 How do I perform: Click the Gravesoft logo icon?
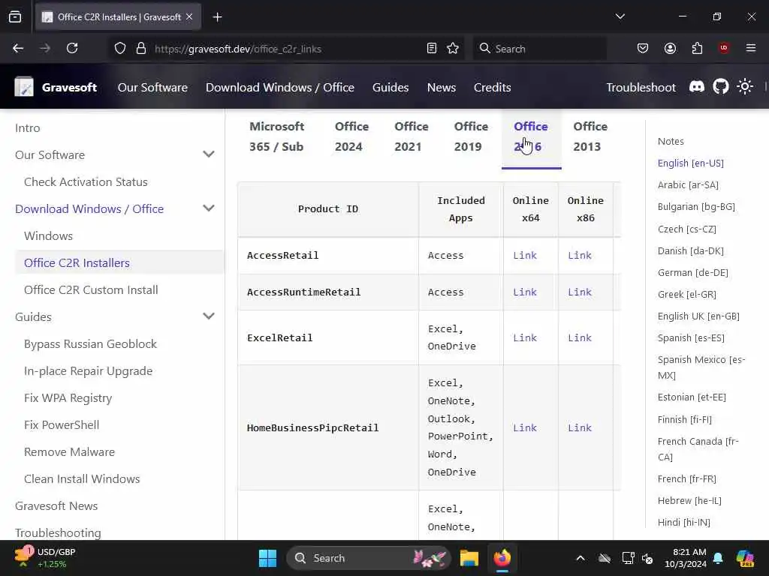[23, 87]
